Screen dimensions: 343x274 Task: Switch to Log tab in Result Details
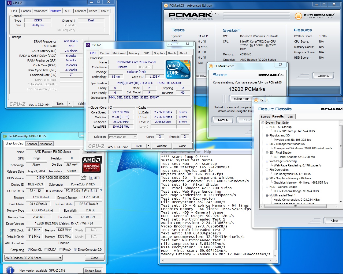click(290, 117)
